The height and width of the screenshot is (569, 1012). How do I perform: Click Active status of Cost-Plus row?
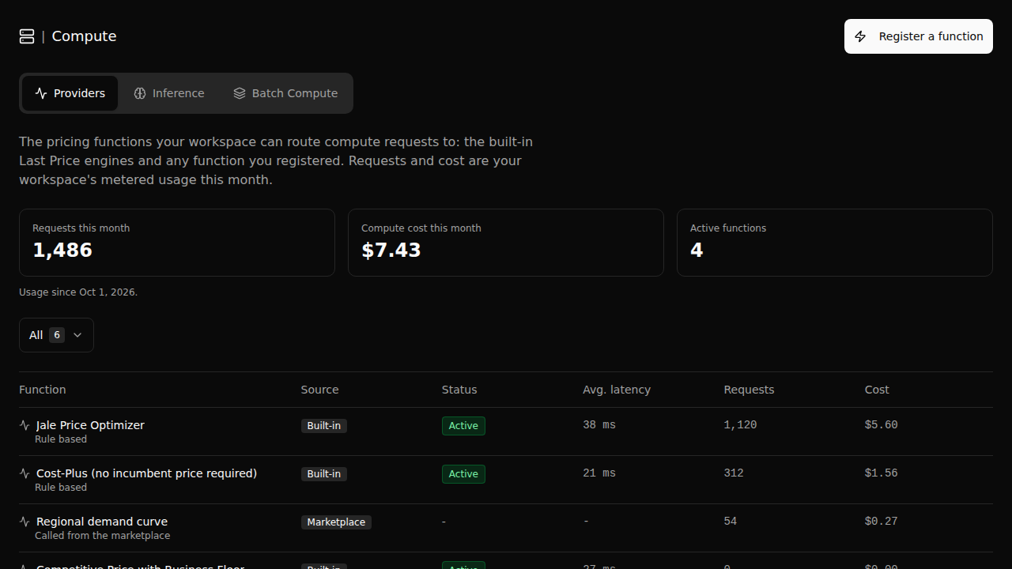click(463, 474)
